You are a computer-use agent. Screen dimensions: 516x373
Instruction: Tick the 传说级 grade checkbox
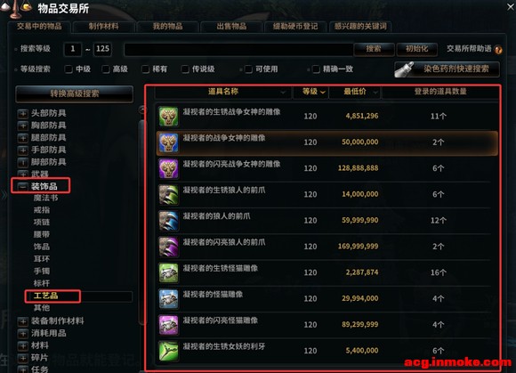click(185, 69)
